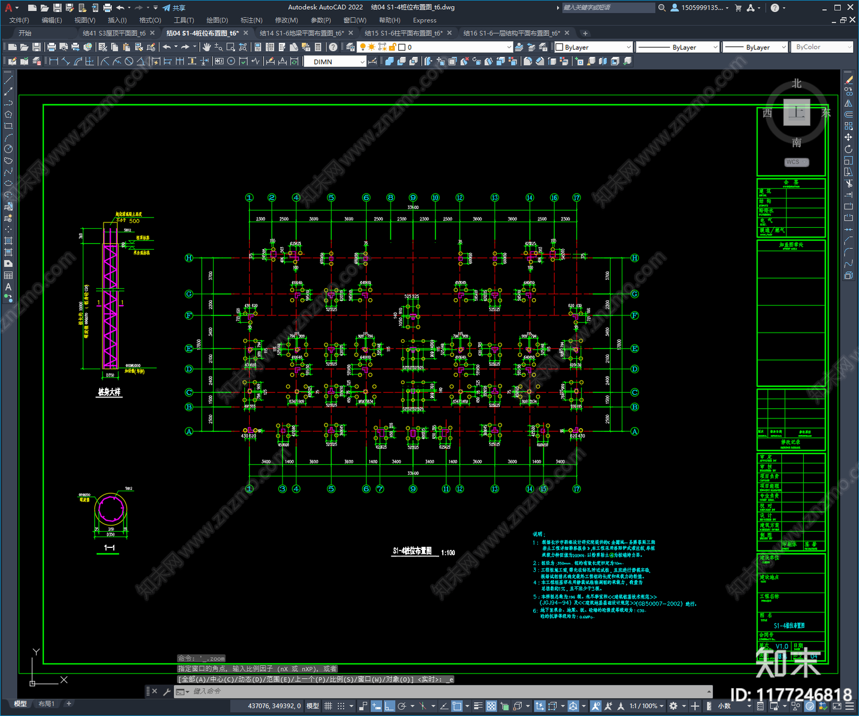The height and width of the screenshot is (716, 859).
Task: Switch to 结14 S1-6地梁平面布置图 tab
Action: pos(302,33)
